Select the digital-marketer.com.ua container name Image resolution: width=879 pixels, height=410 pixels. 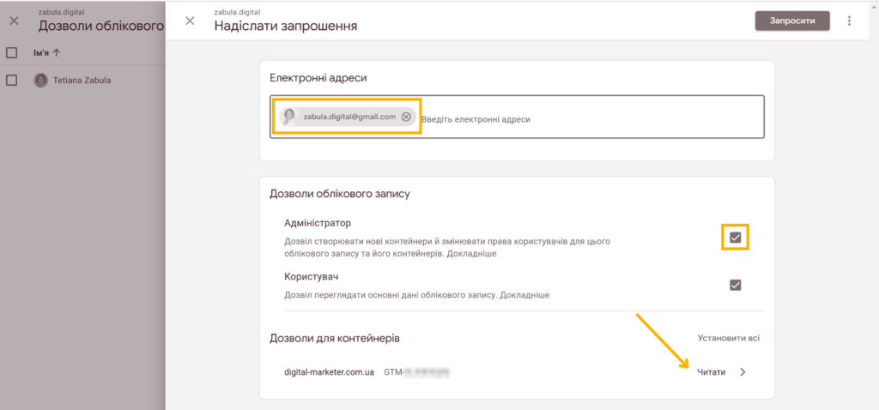[329, 372]
